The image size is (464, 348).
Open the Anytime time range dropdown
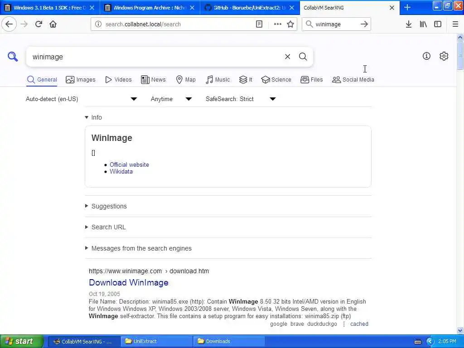[x=171, y=99]
